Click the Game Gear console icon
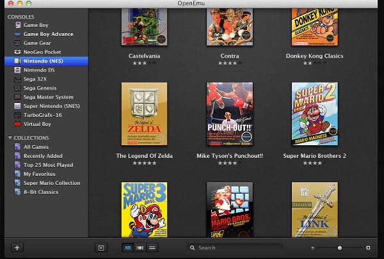The image size is (384, 259). click(18, 43)
